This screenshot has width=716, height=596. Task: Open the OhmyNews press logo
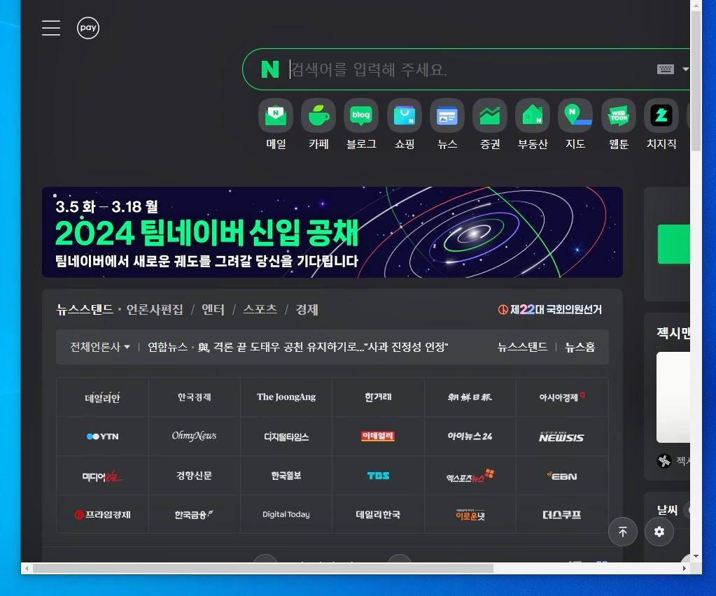click(x=195, y=437)
